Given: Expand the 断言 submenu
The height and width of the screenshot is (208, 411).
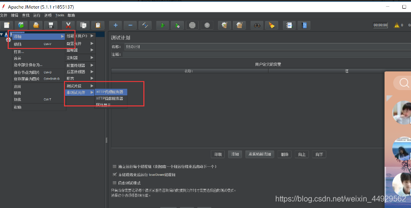Looking at the screenshot, I should 80,78.
